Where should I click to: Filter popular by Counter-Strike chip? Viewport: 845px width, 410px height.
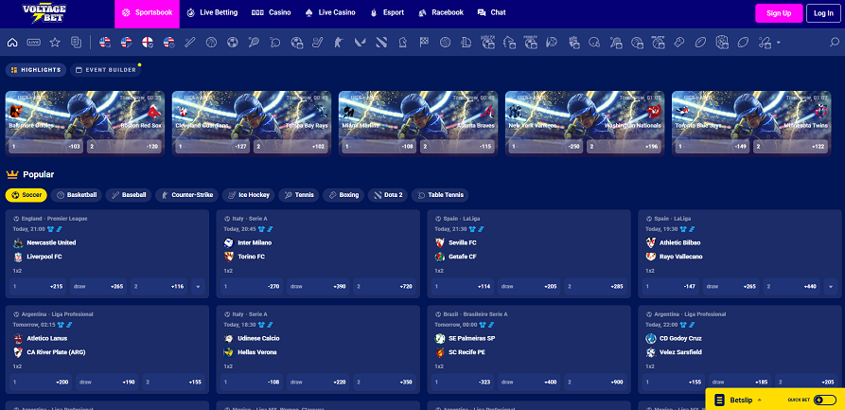click(x=187, y=195)
